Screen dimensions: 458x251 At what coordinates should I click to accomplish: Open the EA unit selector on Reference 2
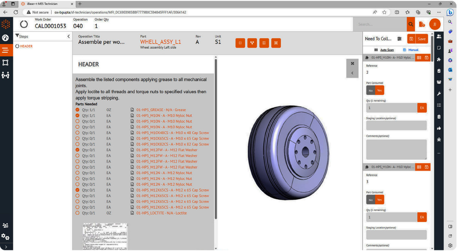422,108
